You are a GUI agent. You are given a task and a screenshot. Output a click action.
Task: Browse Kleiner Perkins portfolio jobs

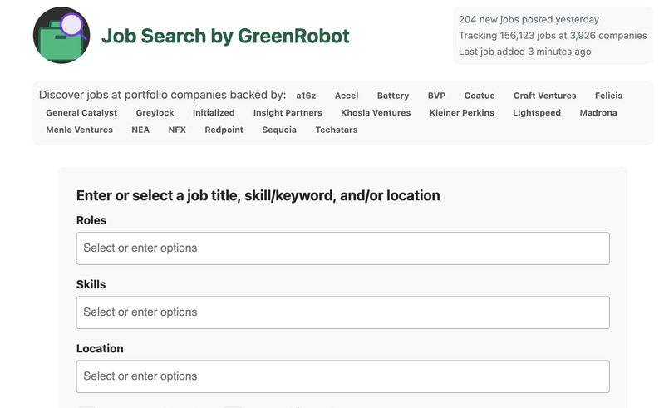pos(461,113)
